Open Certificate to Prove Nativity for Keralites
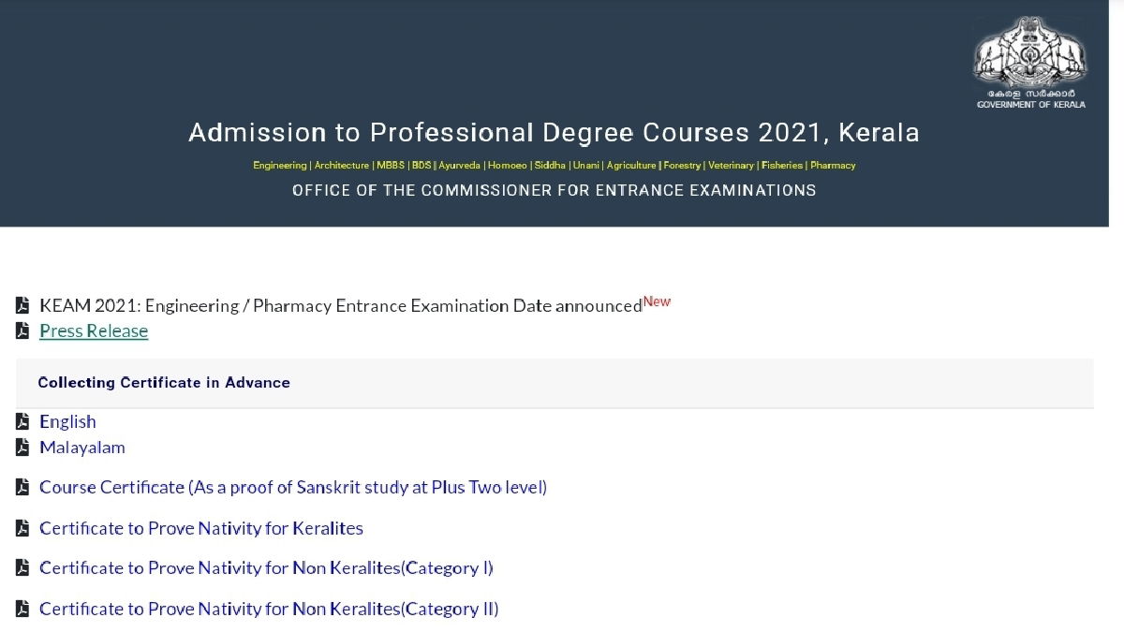Screen dimensions: 1124x632 [x=201, y=528]
